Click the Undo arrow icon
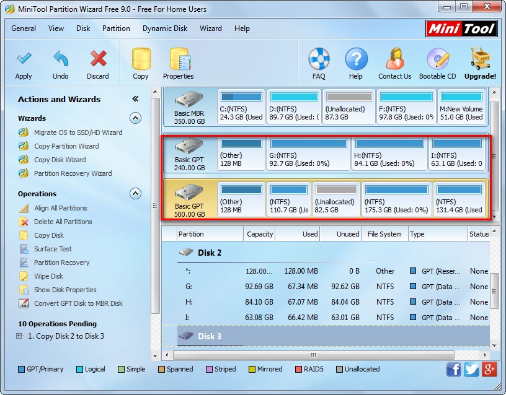The height and width of the screenshot is (395, 506). pos(60,59)
